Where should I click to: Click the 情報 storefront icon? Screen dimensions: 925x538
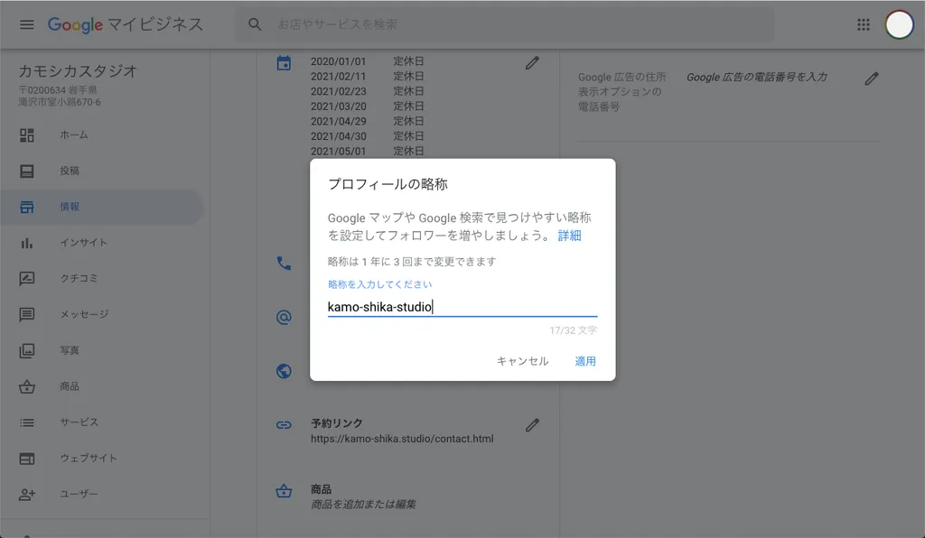[26, 207]
